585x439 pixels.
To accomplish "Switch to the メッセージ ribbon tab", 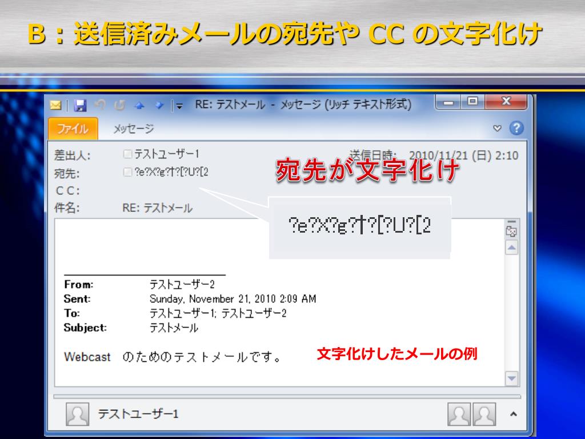I will [134, 129].
